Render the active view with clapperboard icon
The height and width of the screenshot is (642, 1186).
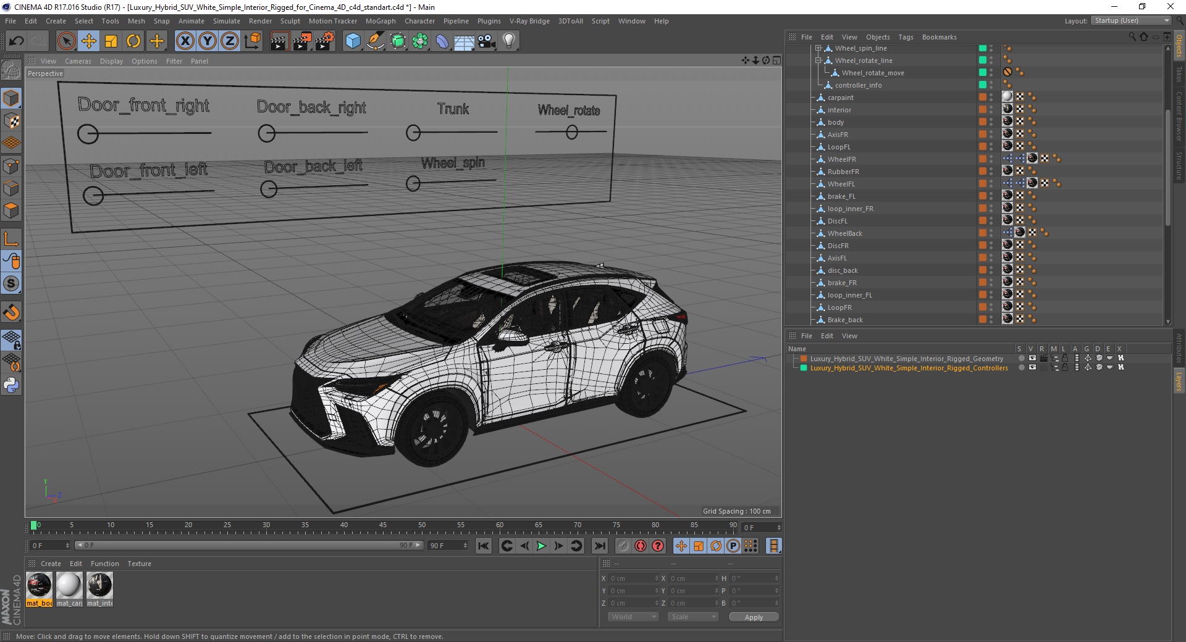(x=279, y=41)
